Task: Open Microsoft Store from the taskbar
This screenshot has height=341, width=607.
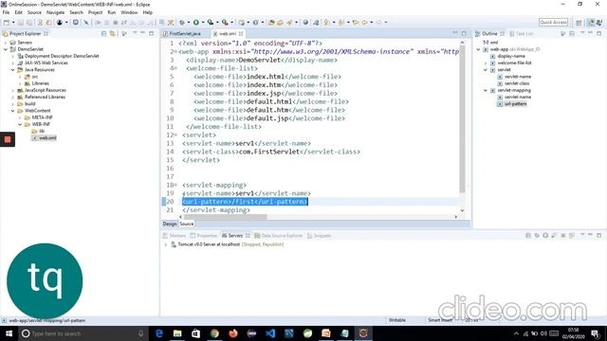Action: [196, 333]
